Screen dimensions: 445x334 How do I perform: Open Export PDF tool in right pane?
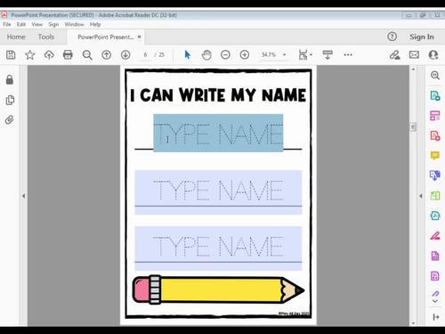tap(435, 95)
